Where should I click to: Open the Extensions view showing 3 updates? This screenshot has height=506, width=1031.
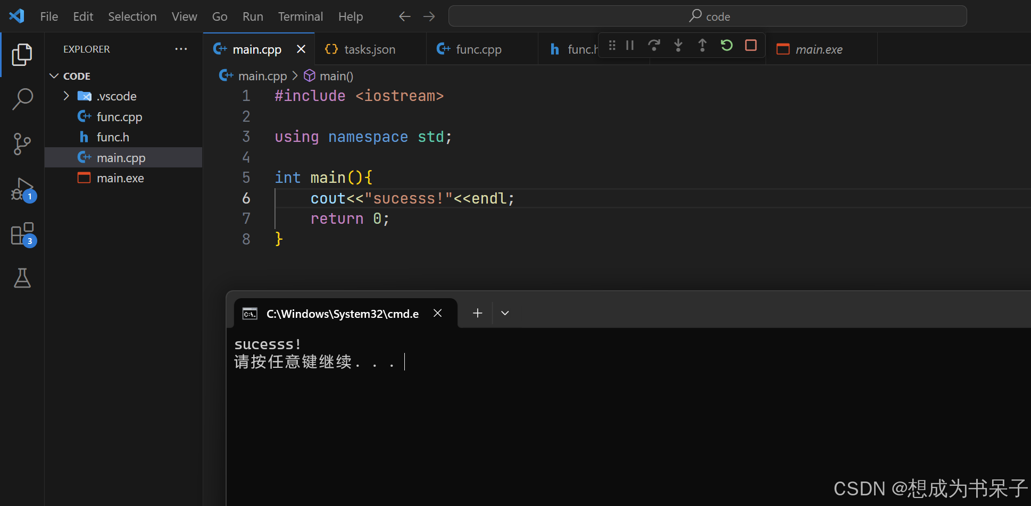(x=22, y=233)
